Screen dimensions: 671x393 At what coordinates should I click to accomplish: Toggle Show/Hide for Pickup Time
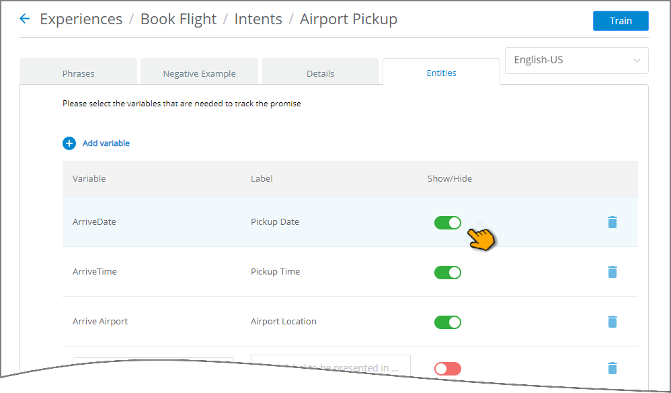click(x=448, y=273)
